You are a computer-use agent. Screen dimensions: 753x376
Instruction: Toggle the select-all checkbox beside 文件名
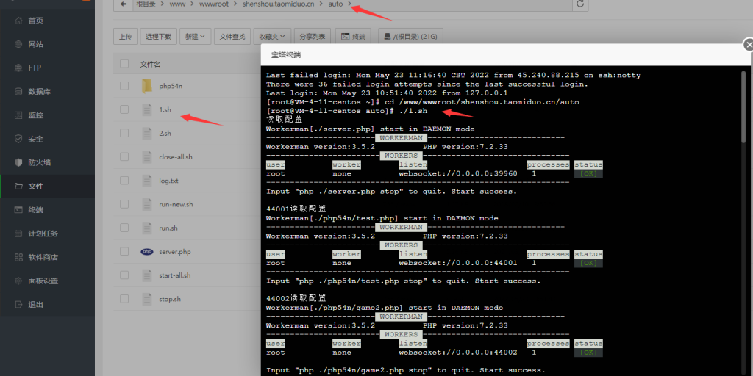click(124, 64)
